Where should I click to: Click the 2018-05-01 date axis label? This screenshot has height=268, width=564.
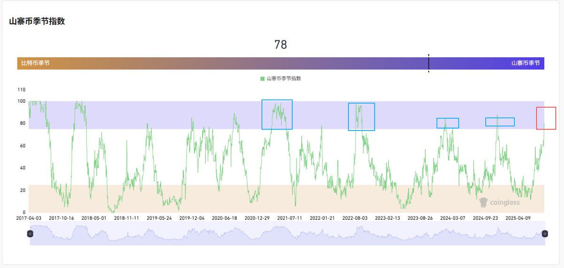(x=94, y=218)
